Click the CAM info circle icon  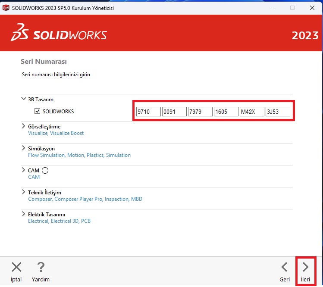tap(45, 171)
